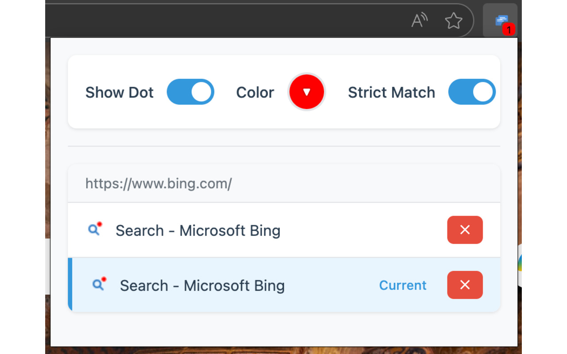
Task: Click favicon of first Search - Microsoft Bing tab
Action: coord(94,229)
